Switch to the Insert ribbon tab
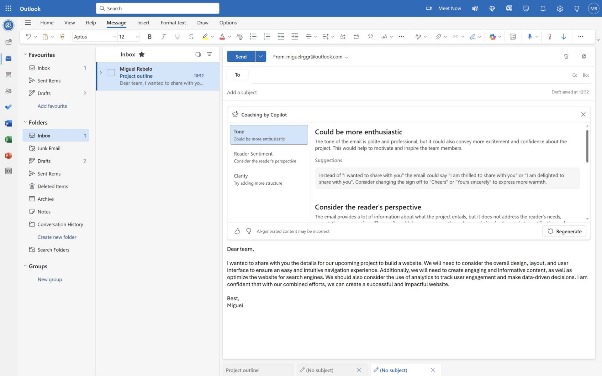Image resolution: width=602 pixels, height=376 pixels. pyautogui.click(x=143, y=23)
